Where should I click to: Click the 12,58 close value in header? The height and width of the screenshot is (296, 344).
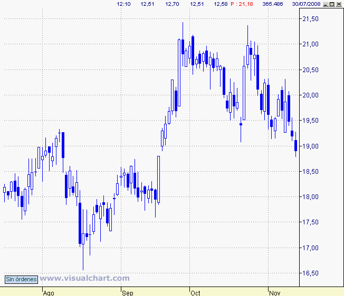click(x=221, y=4)
